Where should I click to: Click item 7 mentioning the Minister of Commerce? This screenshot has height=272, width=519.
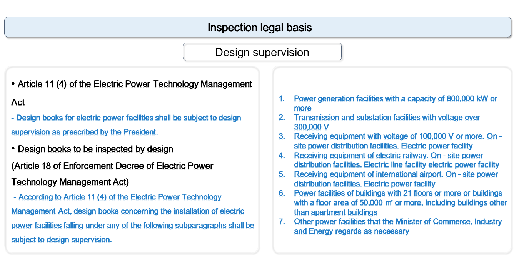[398, 222]
